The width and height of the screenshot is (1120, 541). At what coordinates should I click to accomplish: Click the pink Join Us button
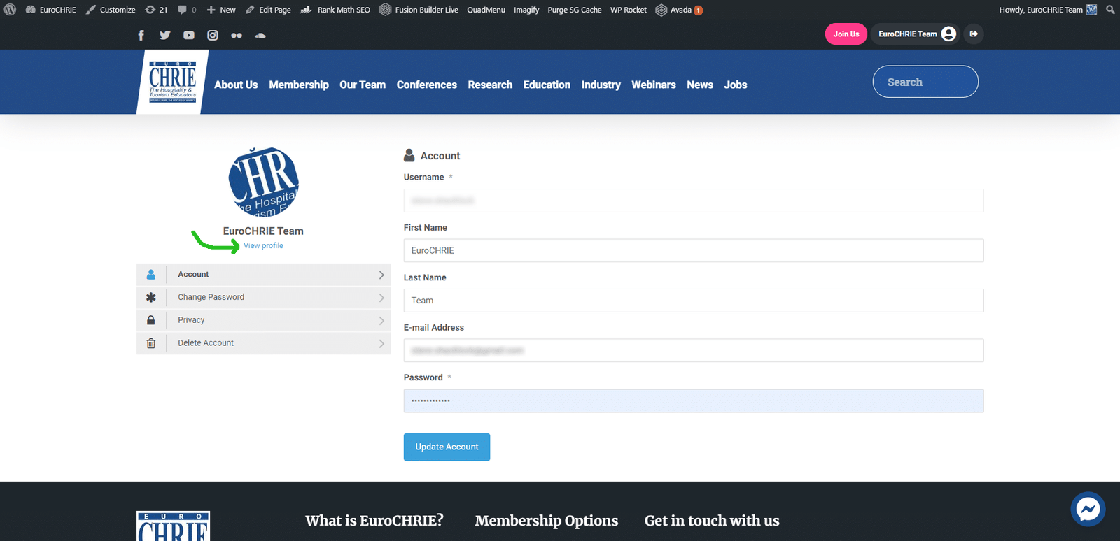[x=846, y=34]
